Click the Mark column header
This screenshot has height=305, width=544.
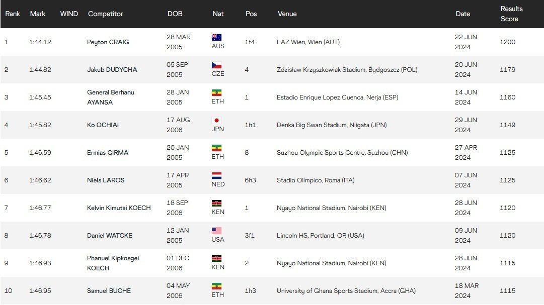pyautogui.click(x=38, y=14)
